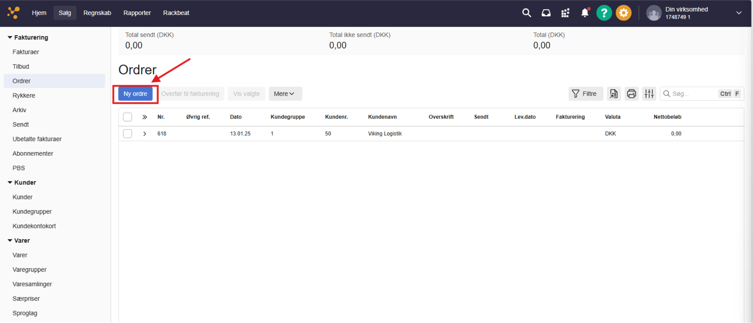The image size is (753, 323).
Task: Open the green help question mark
Action: point(604,13)
